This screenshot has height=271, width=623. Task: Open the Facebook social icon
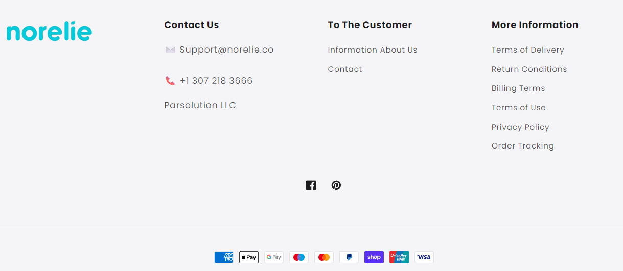tap(311, 185)
